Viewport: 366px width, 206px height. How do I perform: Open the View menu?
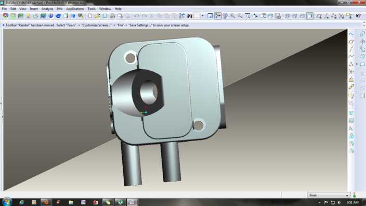pyautogui.click(x=23, y=9)
